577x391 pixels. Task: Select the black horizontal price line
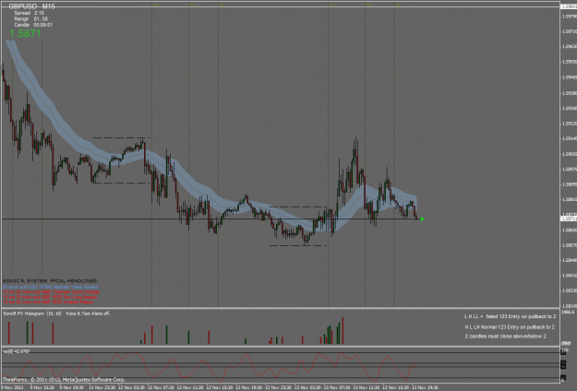coord(210,219)
